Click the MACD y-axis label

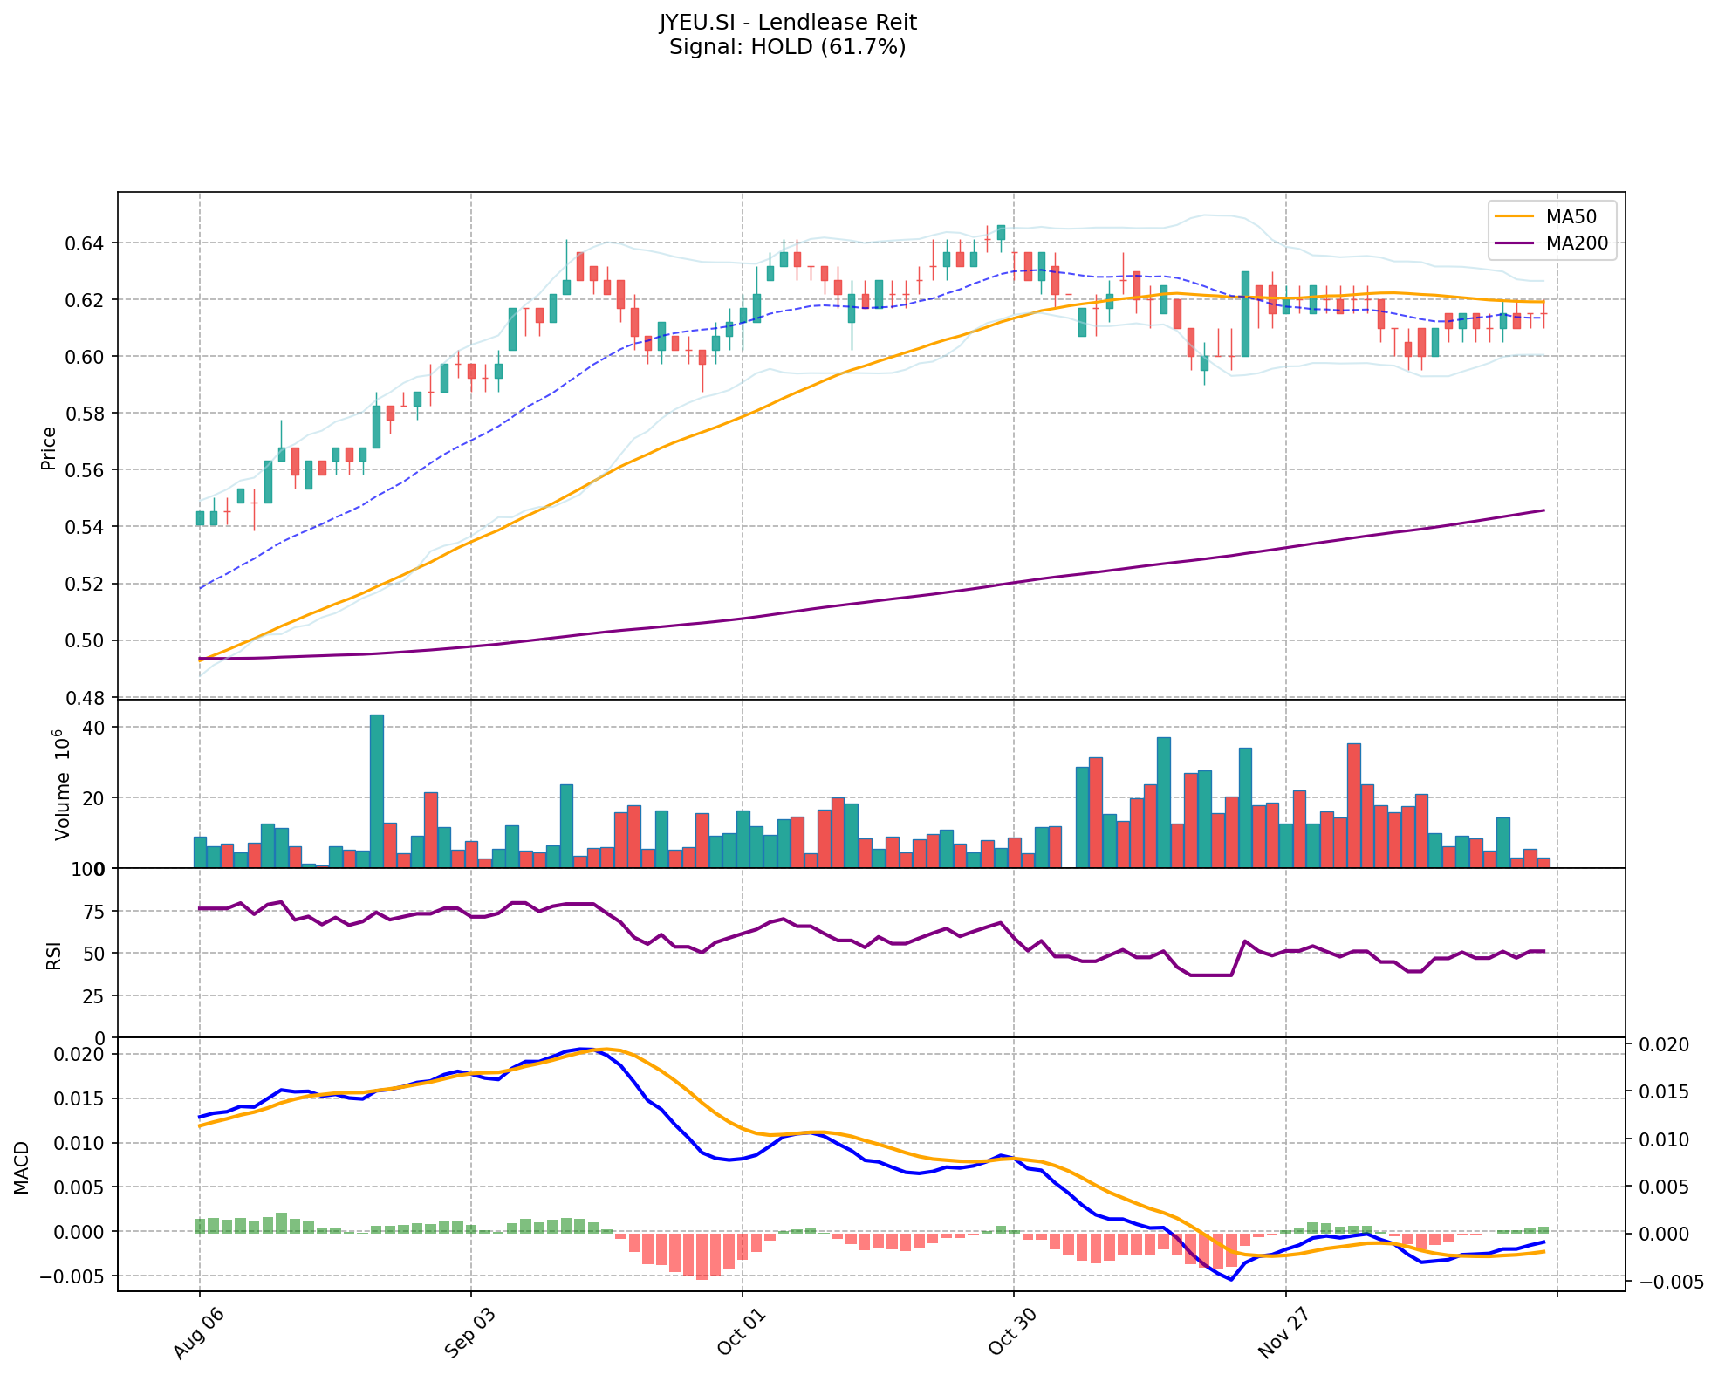(x=22, y=1167)
